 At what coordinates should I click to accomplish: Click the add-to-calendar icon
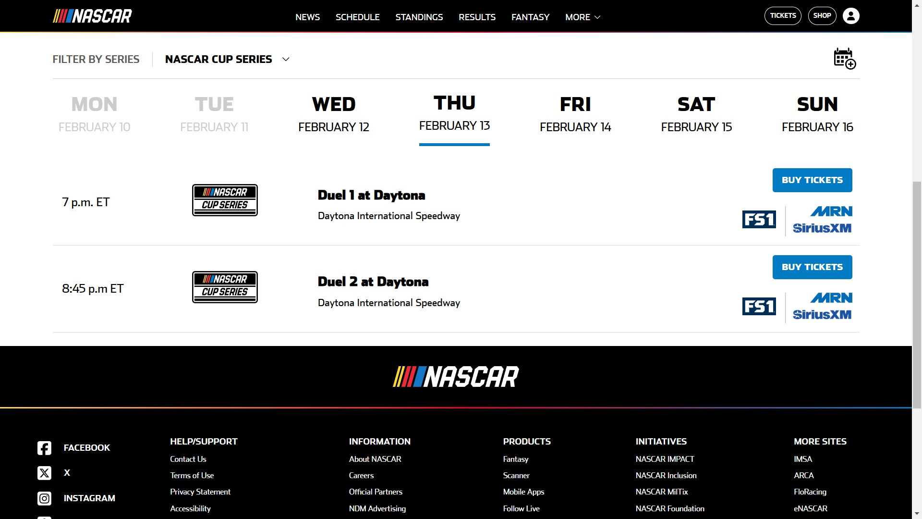pos(845,59)
